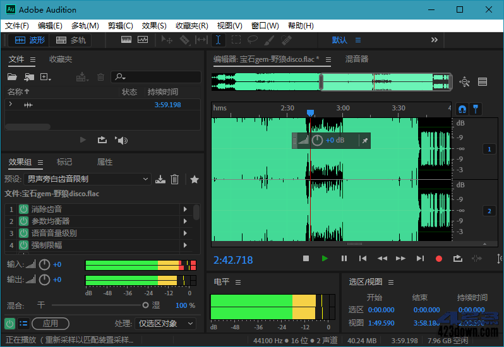Click the Stop transport button
The height and width of the screenshot is (347, 504).
click(306, 258)
